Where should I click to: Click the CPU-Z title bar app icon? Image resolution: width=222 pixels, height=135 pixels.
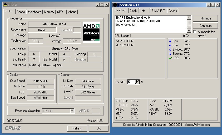5,5
